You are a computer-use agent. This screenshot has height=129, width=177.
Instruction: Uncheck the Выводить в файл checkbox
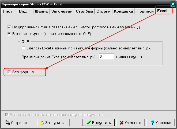9,34
